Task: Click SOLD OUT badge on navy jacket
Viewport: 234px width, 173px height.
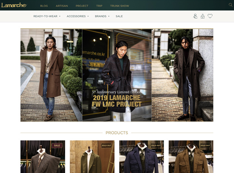Action: (156, 145)
